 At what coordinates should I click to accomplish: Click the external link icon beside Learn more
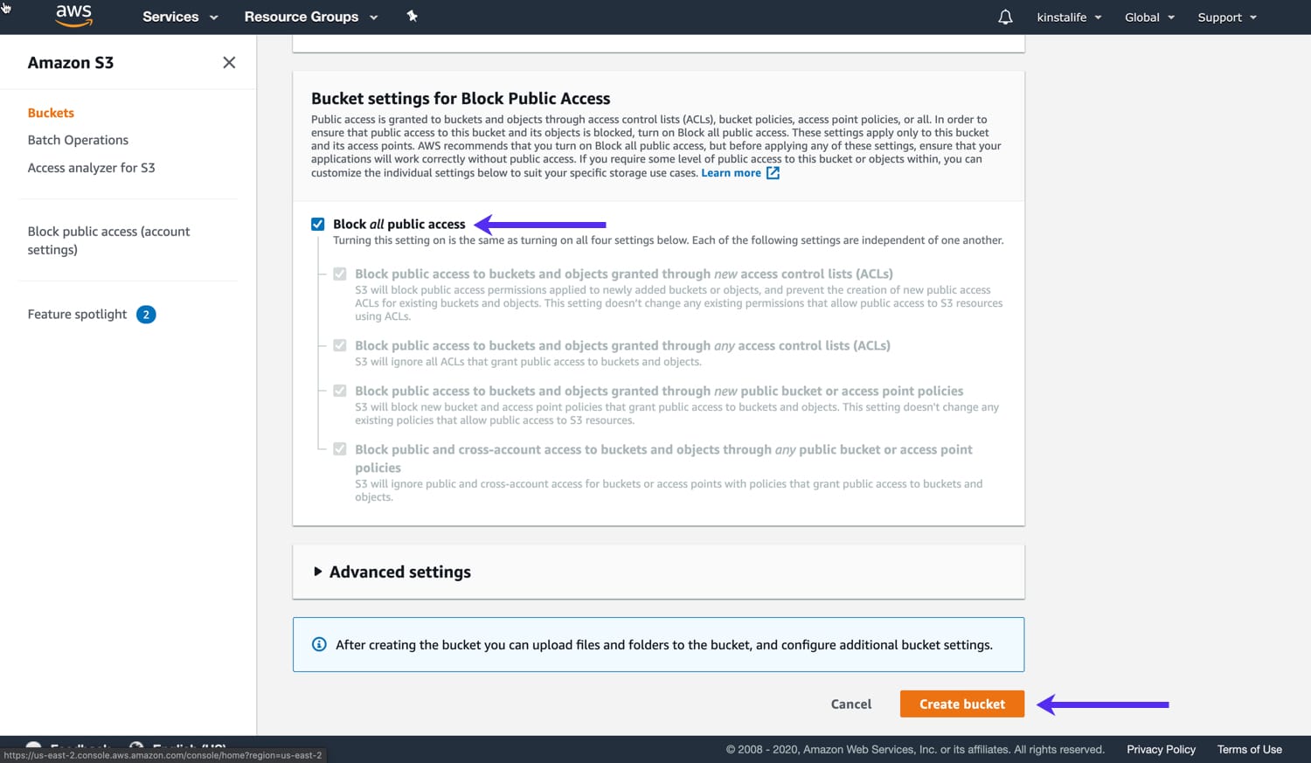(x=773, y=173)
